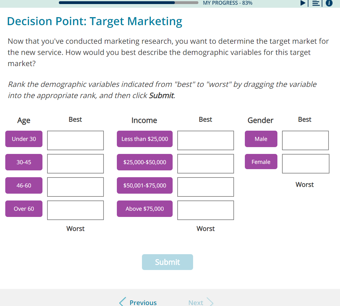Click the Previous navigation link
This screenshot has height=306, width=340.
click(143, 303)
